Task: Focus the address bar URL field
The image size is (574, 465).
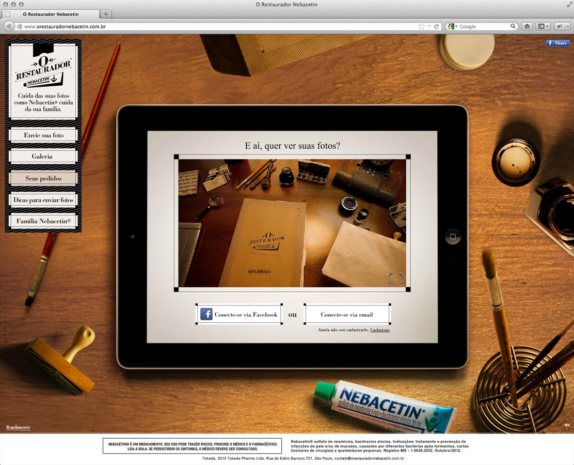Action: 220,26
